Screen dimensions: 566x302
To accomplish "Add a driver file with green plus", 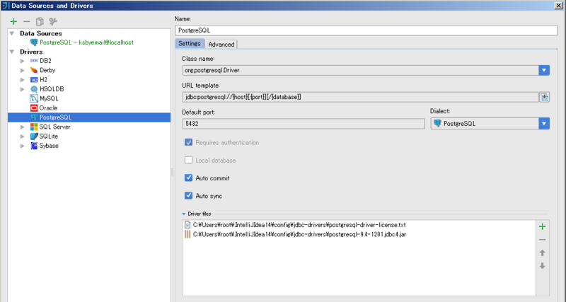I will pos(542,226).
